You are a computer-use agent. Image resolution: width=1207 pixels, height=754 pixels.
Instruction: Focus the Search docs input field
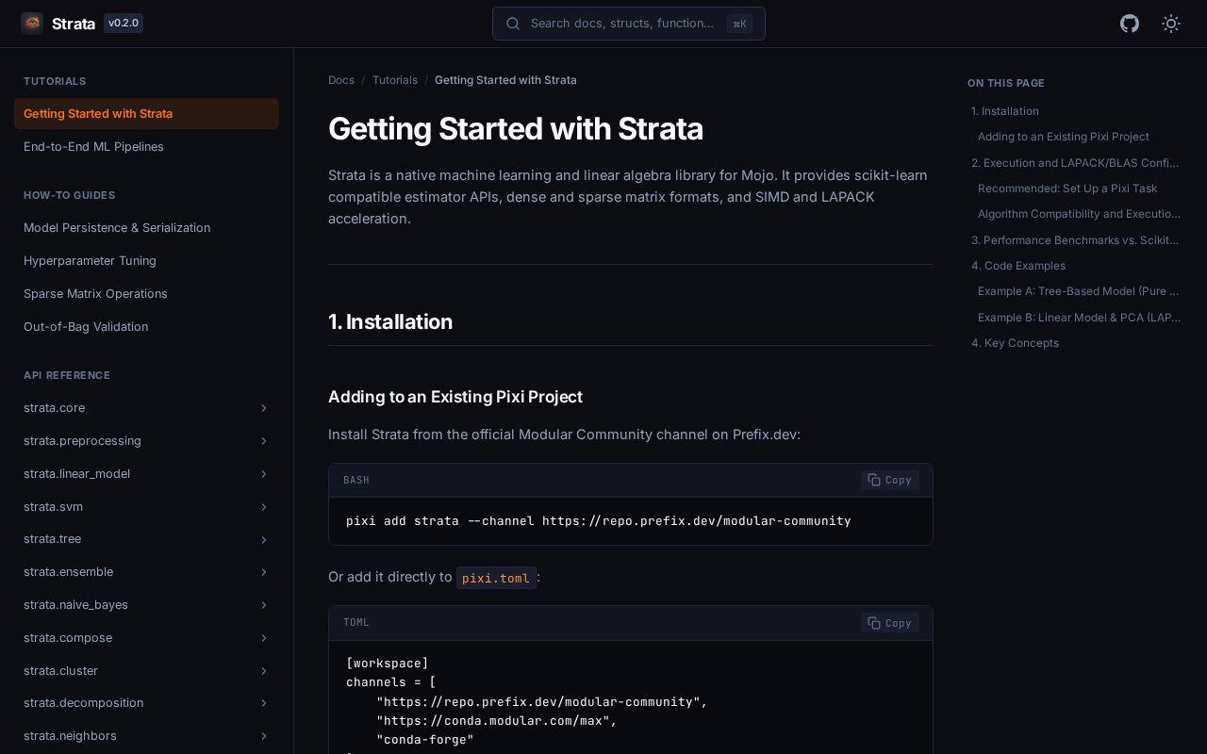click(x=628, y=24)
